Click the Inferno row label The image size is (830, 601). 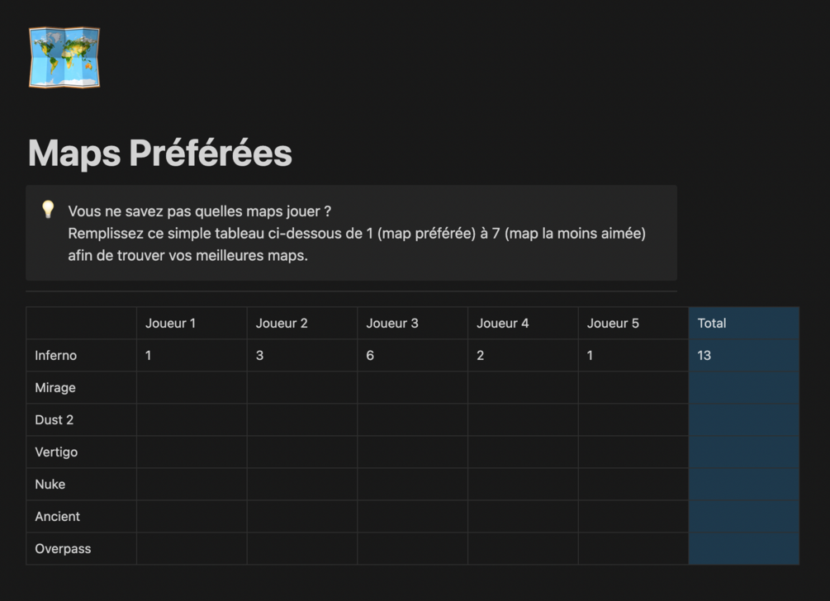pos(82,356)
